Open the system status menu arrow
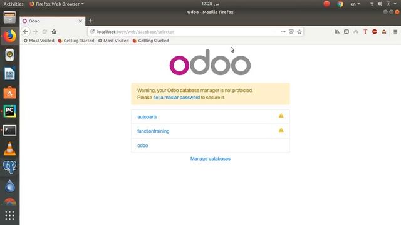The height and width of the screenshot is (225, 401). (395, 4)
